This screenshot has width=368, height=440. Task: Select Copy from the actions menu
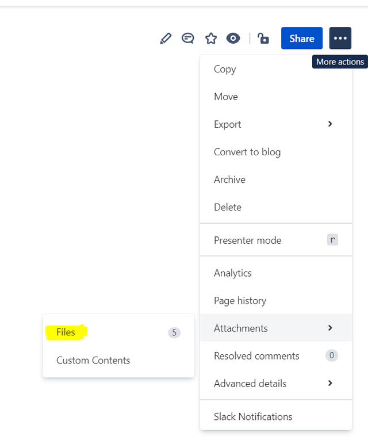pyautogui.click(x=225, y=69)
